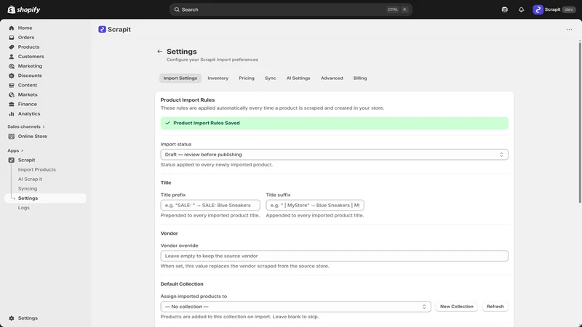
Task: Click the page vertical scrollbar
Action: coord(580,122)
